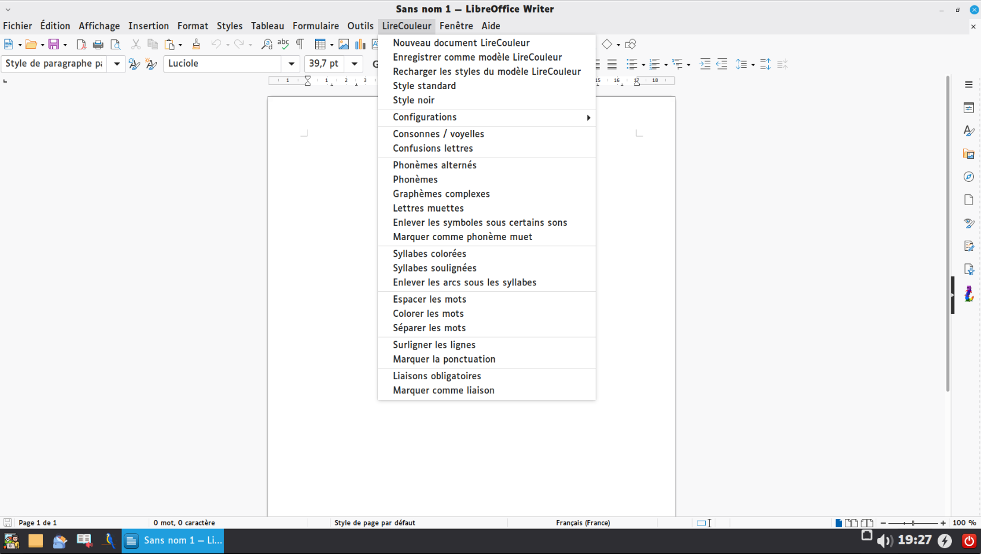This screenshot has height=554, width=981.
Task: Open the Gallery panel in the sidebar
Action: (x=969, y=153)
